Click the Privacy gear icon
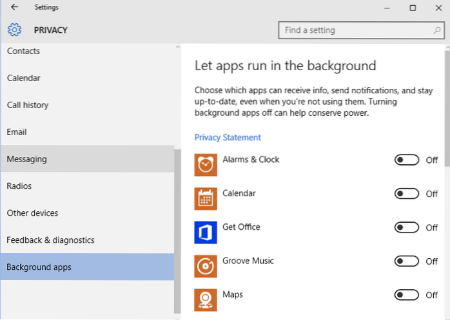The width and height of the screenshot is (450, 320). coord(14,30)
